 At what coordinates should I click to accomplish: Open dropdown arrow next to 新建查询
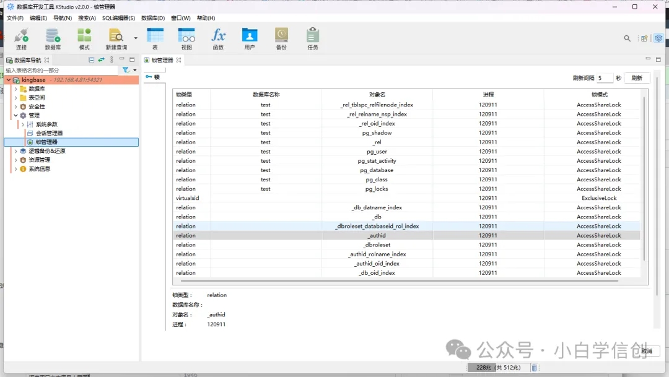click(136, 38)
